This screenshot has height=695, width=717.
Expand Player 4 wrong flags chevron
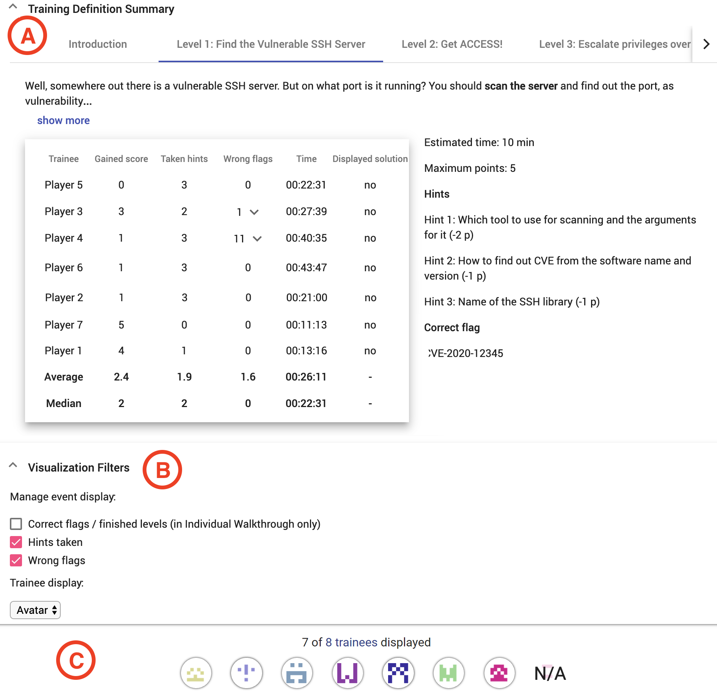[x=257, y=238]
